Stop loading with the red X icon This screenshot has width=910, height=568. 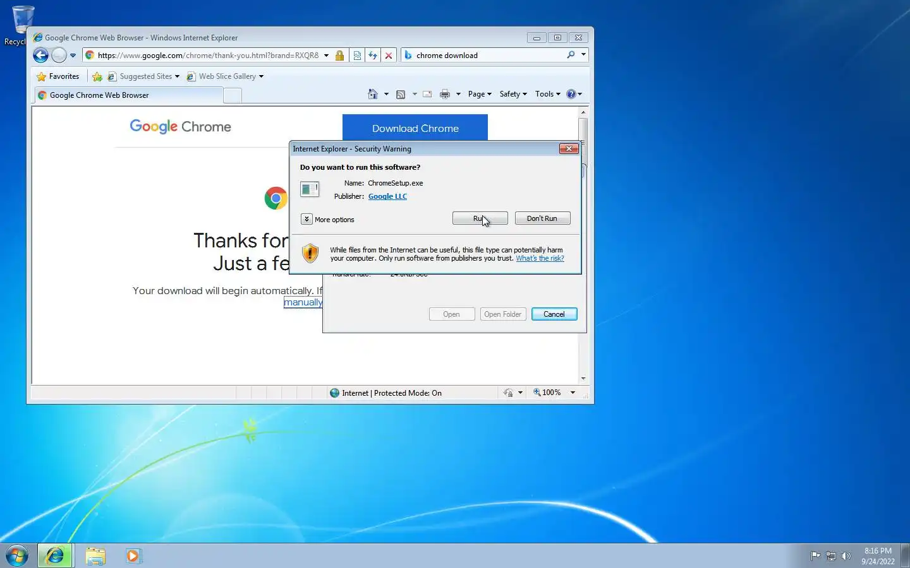pos(389,56)
